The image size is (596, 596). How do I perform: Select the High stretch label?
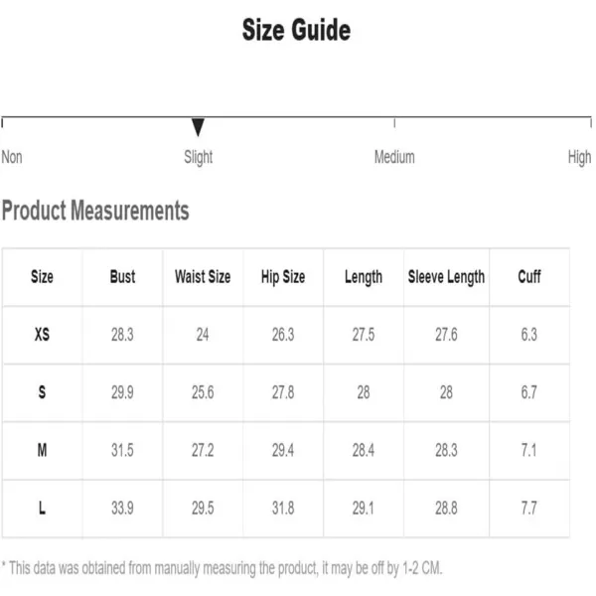click(x=580, y=157)
